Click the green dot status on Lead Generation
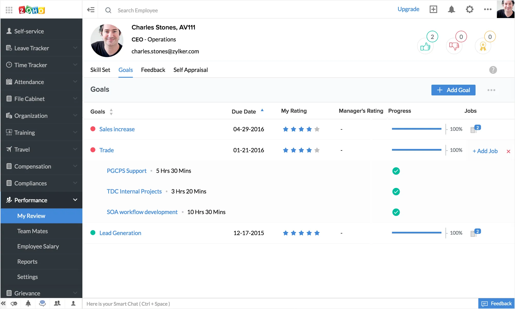 [93, 233]
